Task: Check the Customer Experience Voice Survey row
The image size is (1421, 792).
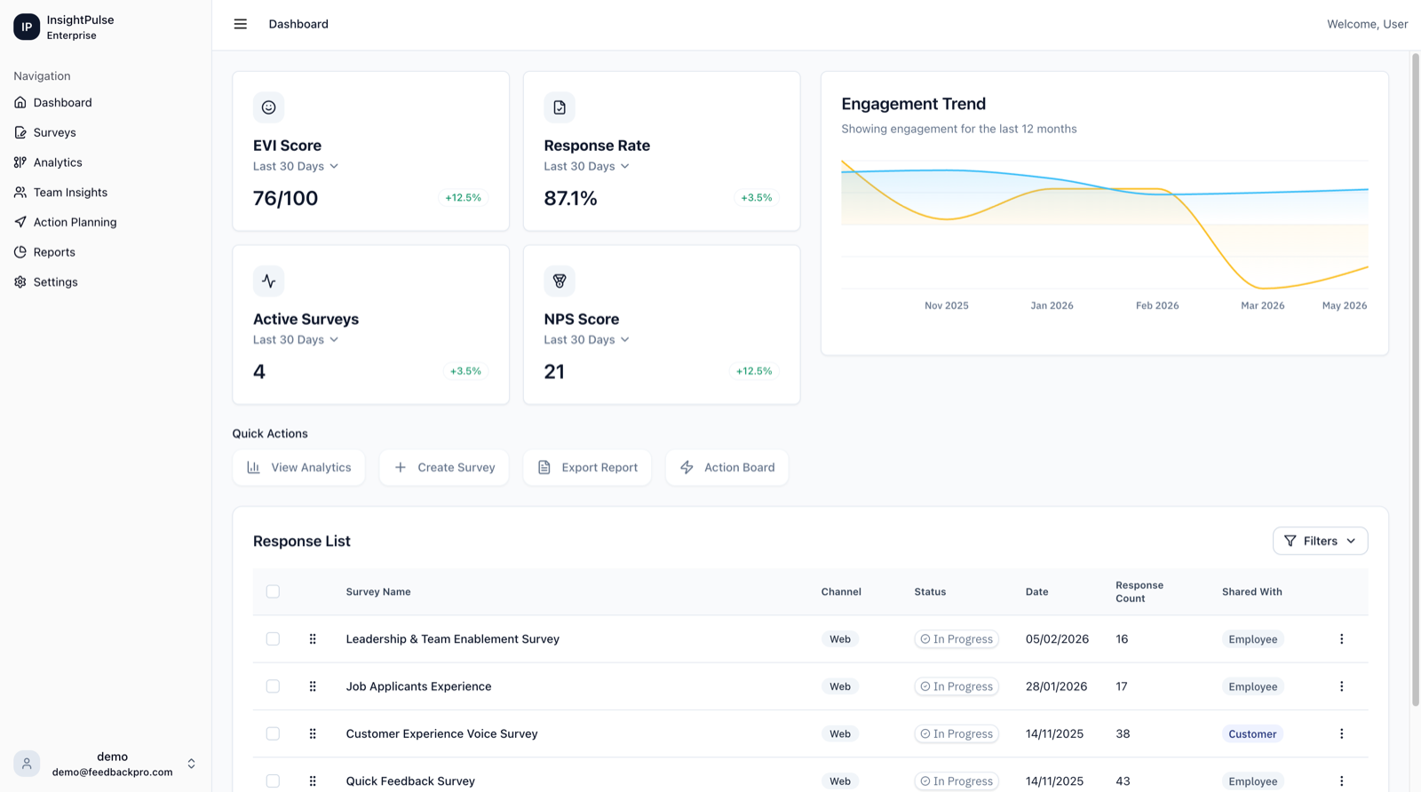Action: [x=273, y=734]
